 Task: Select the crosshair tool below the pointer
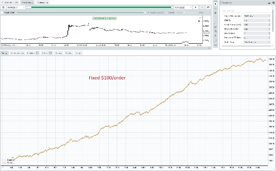click(215, 8)
